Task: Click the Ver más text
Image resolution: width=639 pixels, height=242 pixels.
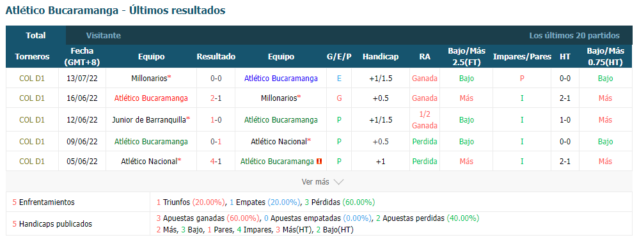Action: 315,182
